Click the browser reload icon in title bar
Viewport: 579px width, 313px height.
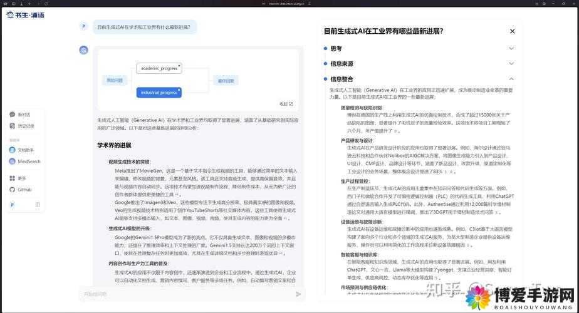pyautogui.click(x=46, y=3)
